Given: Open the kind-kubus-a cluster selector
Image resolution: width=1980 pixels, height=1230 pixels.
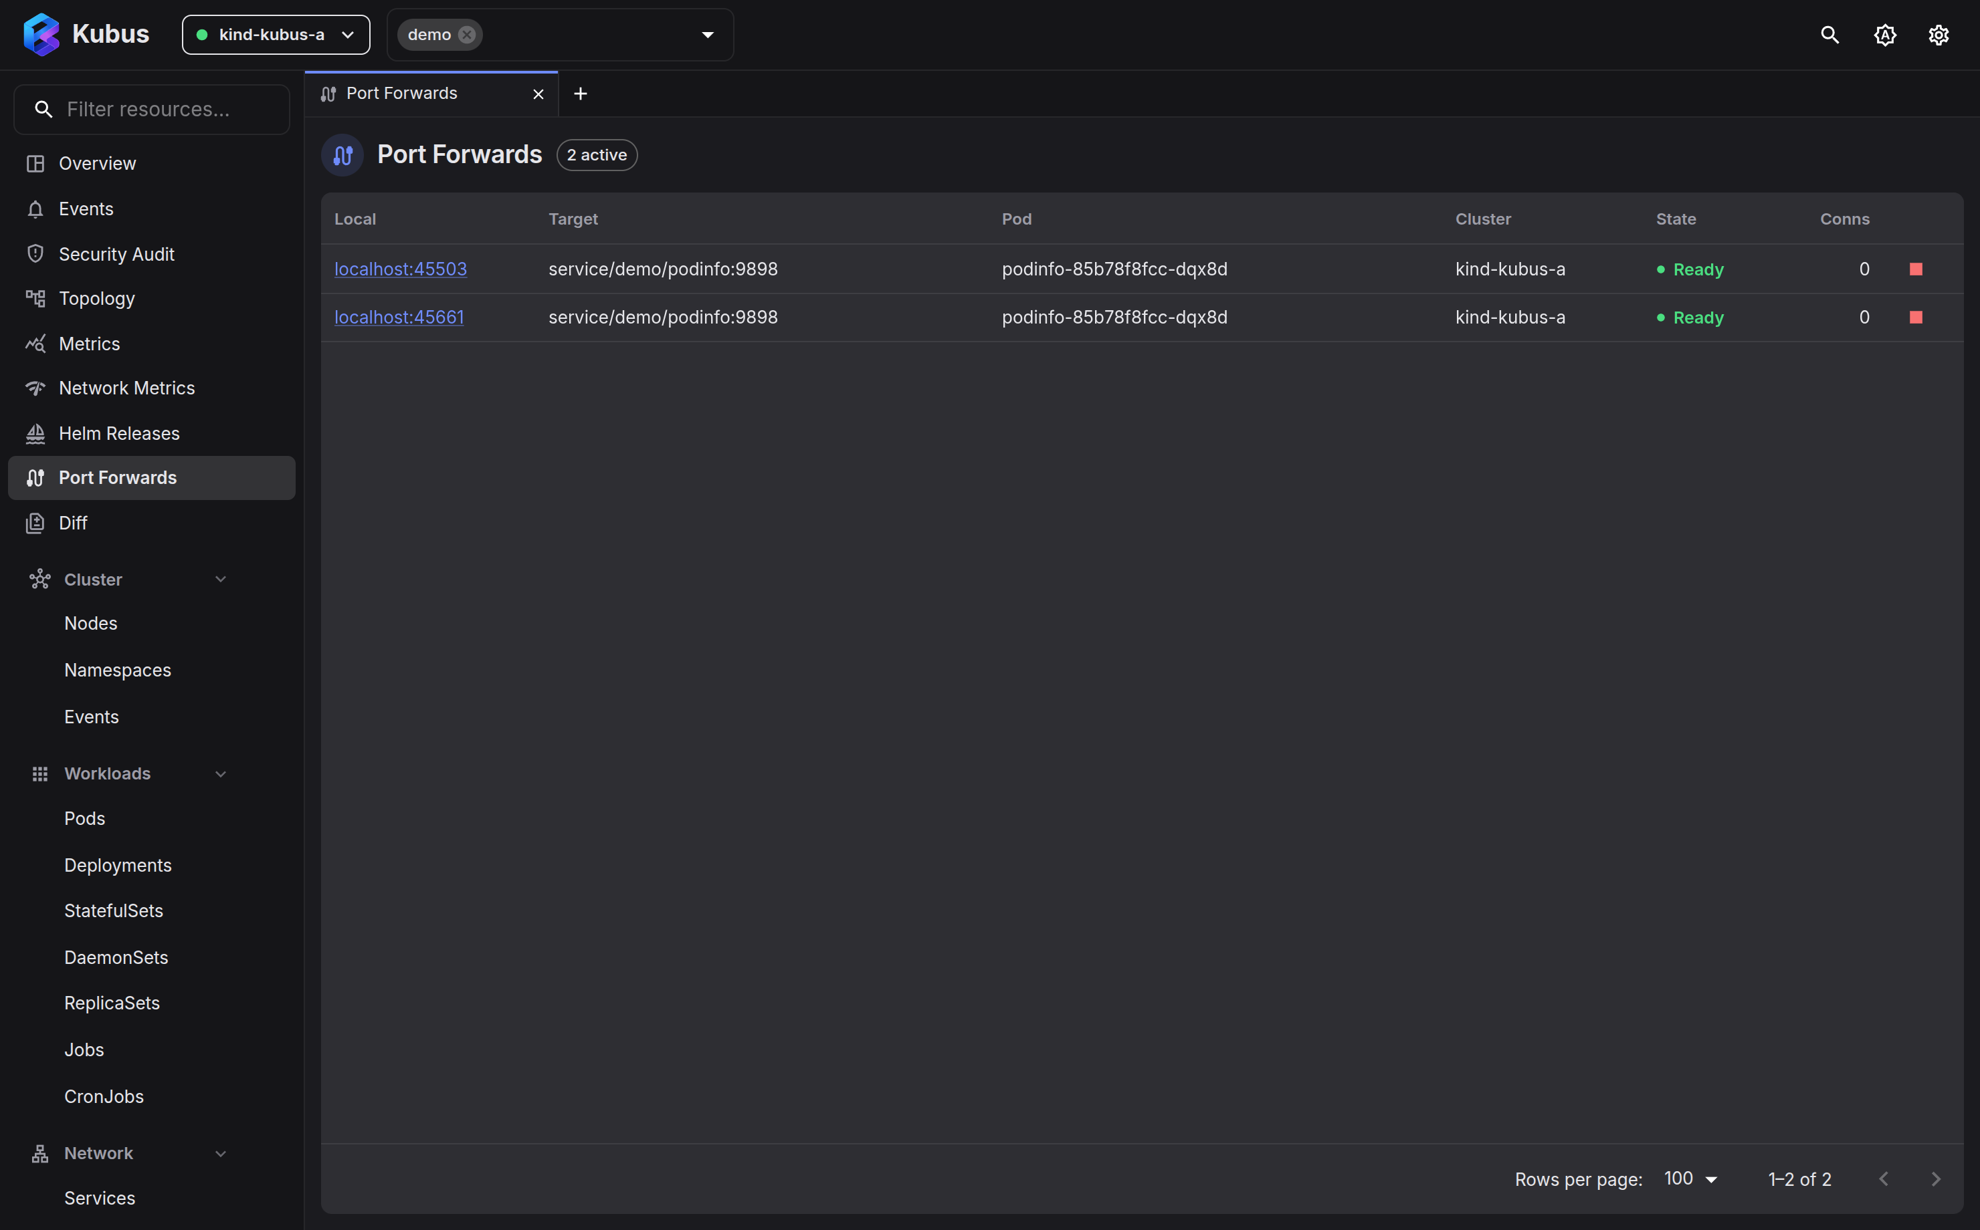Looking at the screenshot, I should (x=276, y=35).
